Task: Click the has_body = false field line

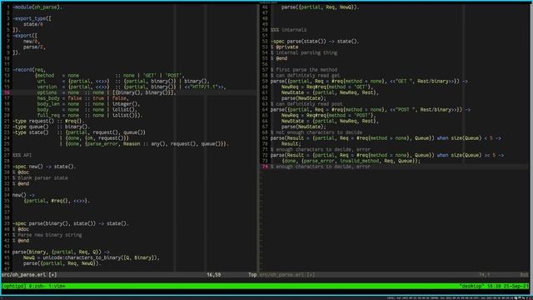Action: (x=82, y=98)
